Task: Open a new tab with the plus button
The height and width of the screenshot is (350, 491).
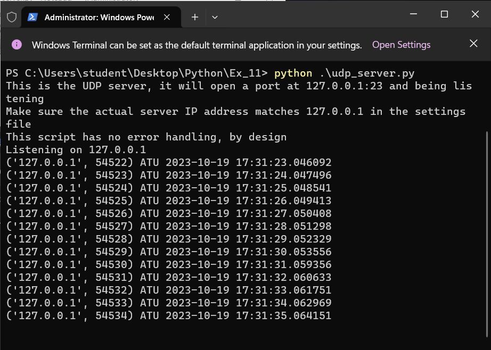Action: pos(195,17)
